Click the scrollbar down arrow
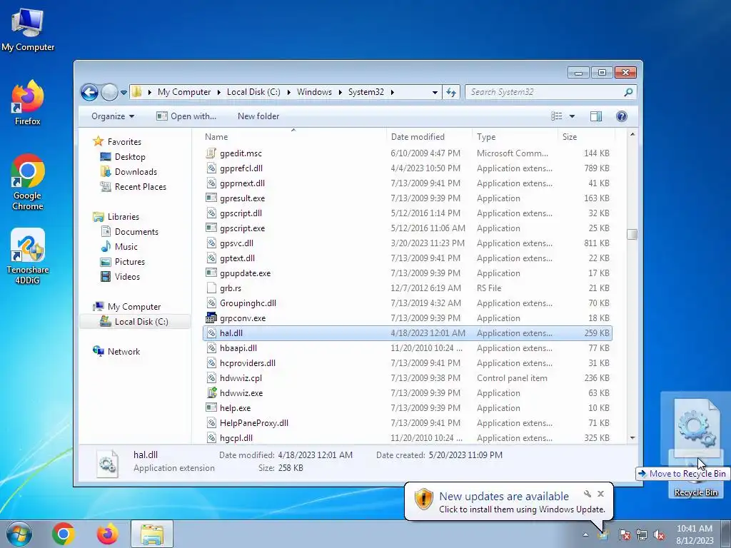 (632, 437)
